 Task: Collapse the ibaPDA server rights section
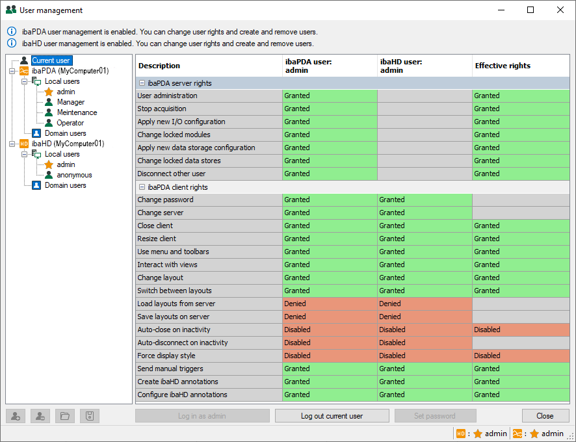pos(142,83)
